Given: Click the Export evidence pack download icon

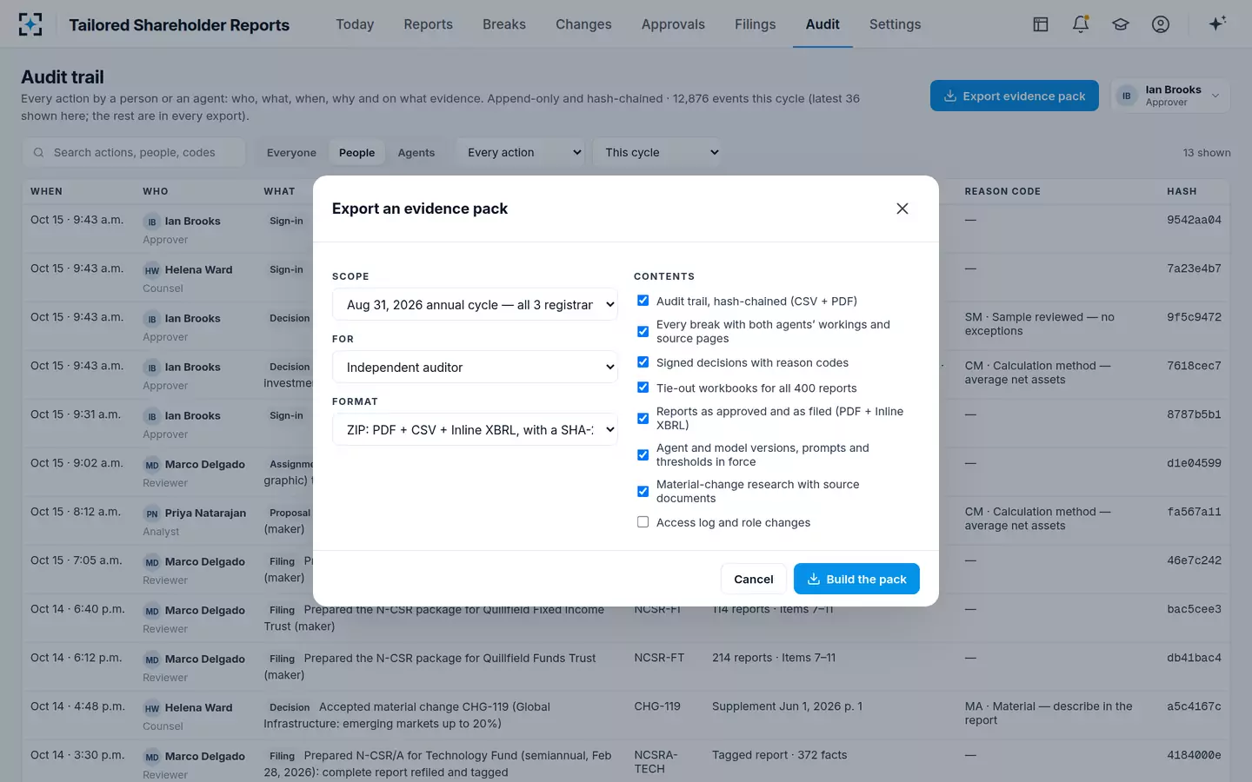Looking at the screenshot, I should point(950,96).
